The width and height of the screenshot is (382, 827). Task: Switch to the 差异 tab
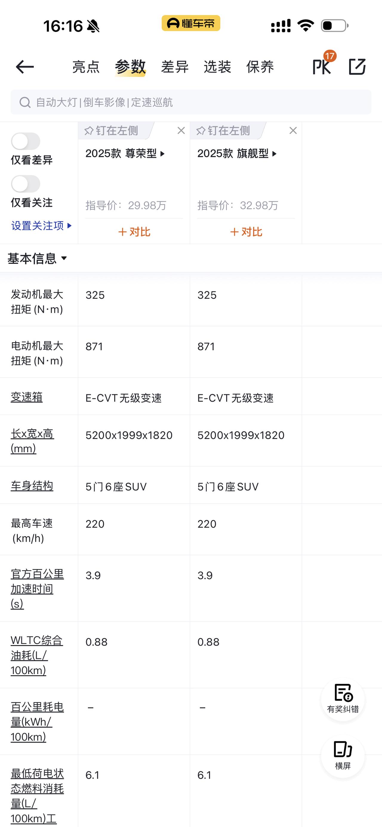[175, 67]
